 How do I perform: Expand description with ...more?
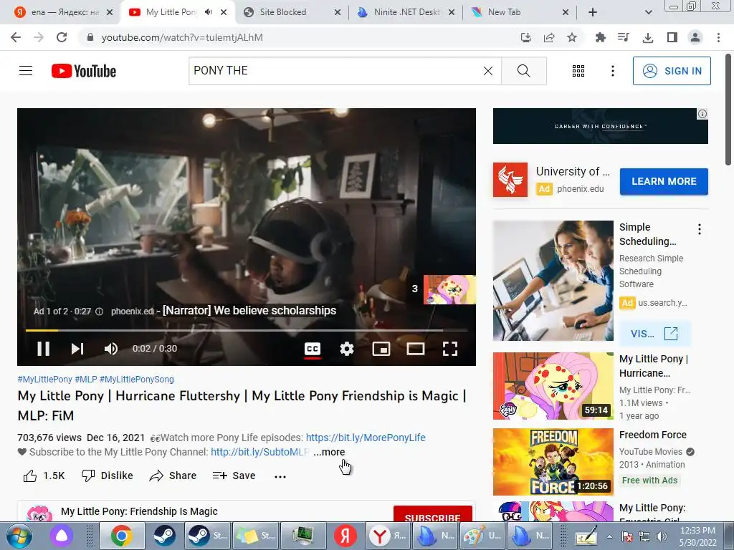pyautogui.click(x=329, y=452)
